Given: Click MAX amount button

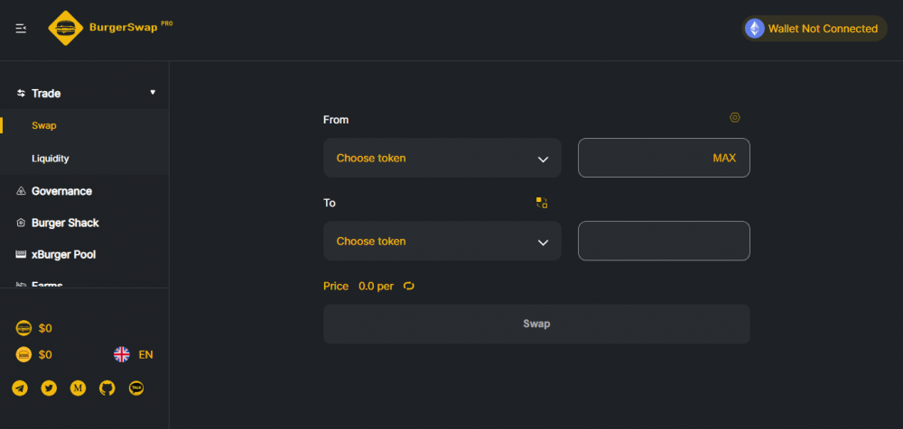Looking at the screenshot, I should coord(724,158).
